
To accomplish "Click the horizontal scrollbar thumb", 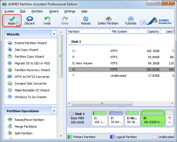I will [x=102, y=103].
